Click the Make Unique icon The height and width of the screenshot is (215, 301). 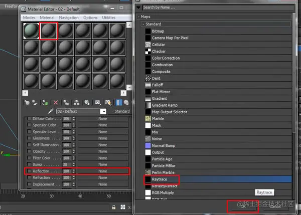pos(77,103)
